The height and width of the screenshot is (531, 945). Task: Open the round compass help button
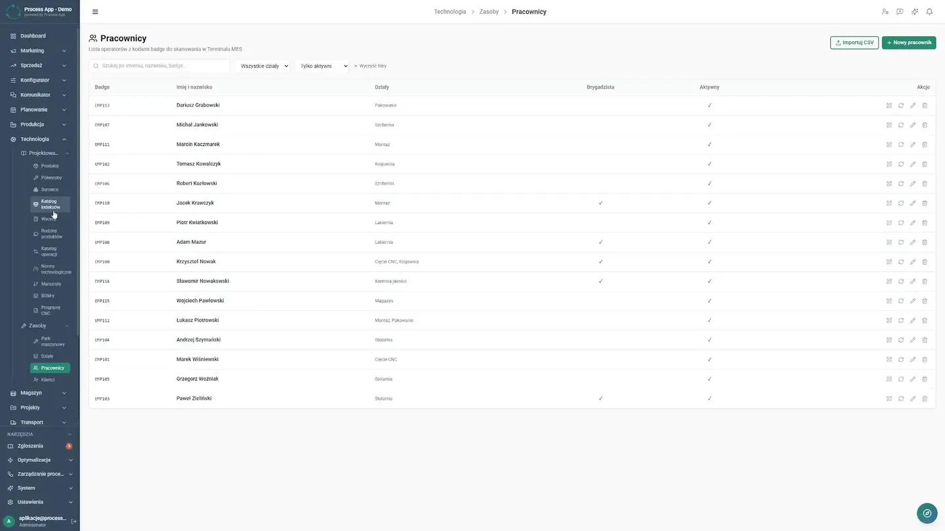coord(927,513)
